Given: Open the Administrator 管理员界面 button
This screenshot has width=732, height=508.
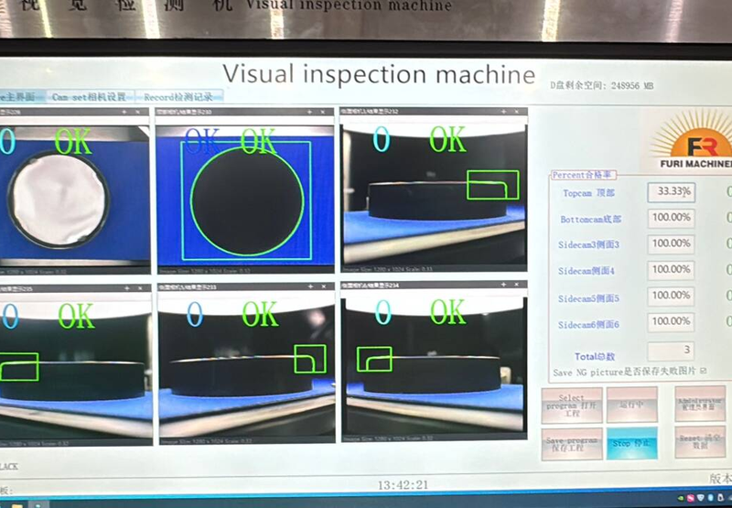Looking at the screenshot, I should coord(700,404).
